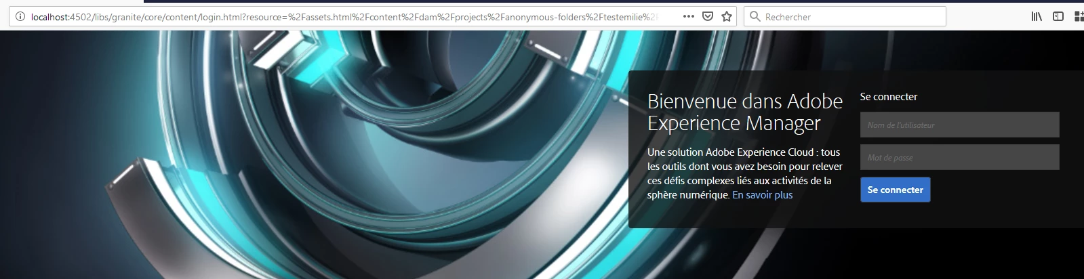Open page actions three-dot menu

point(689,16)
